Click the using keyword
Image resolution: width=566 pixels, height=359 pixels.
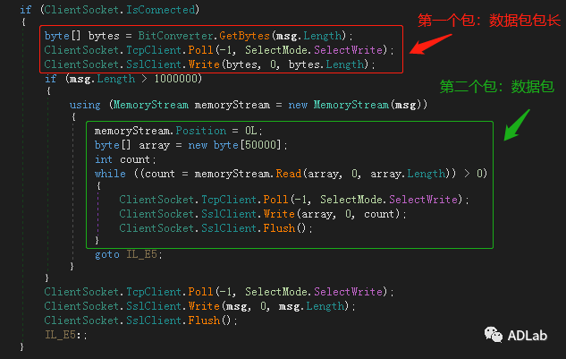(x=85, y=105)
